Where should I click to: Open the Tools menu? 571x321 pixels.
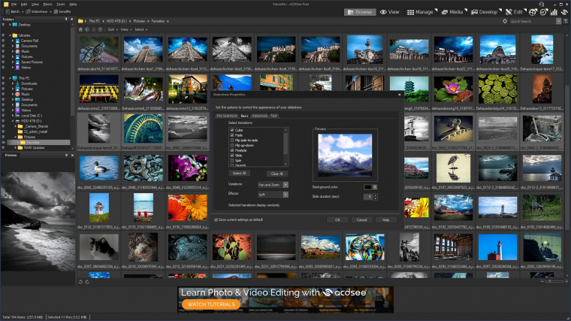click(x=61, y=4)
